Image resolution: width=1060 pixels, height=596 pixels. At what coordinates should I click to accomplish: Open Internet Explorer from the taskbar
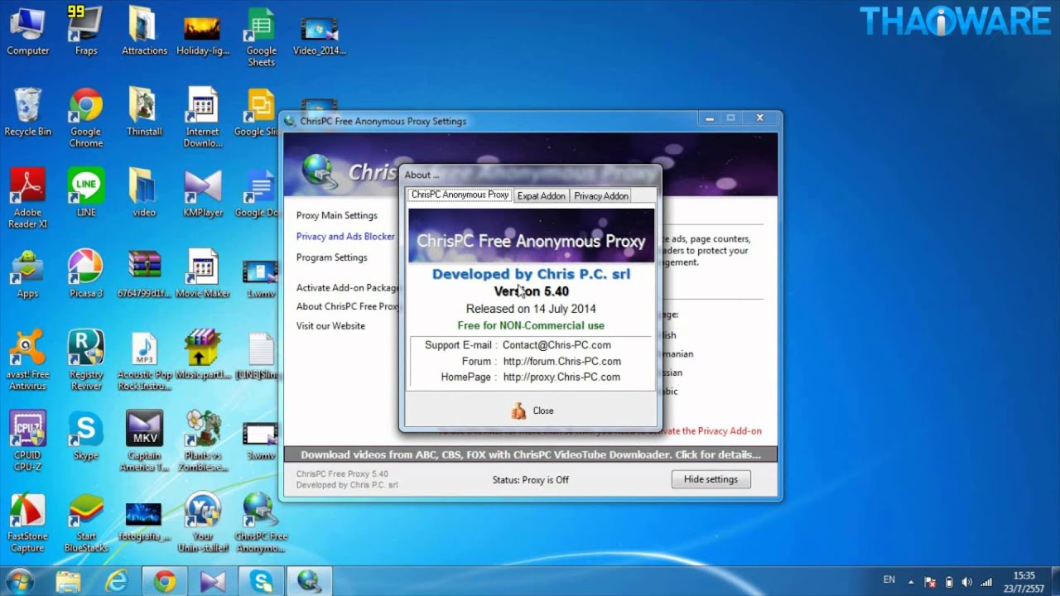pos(117,581)
